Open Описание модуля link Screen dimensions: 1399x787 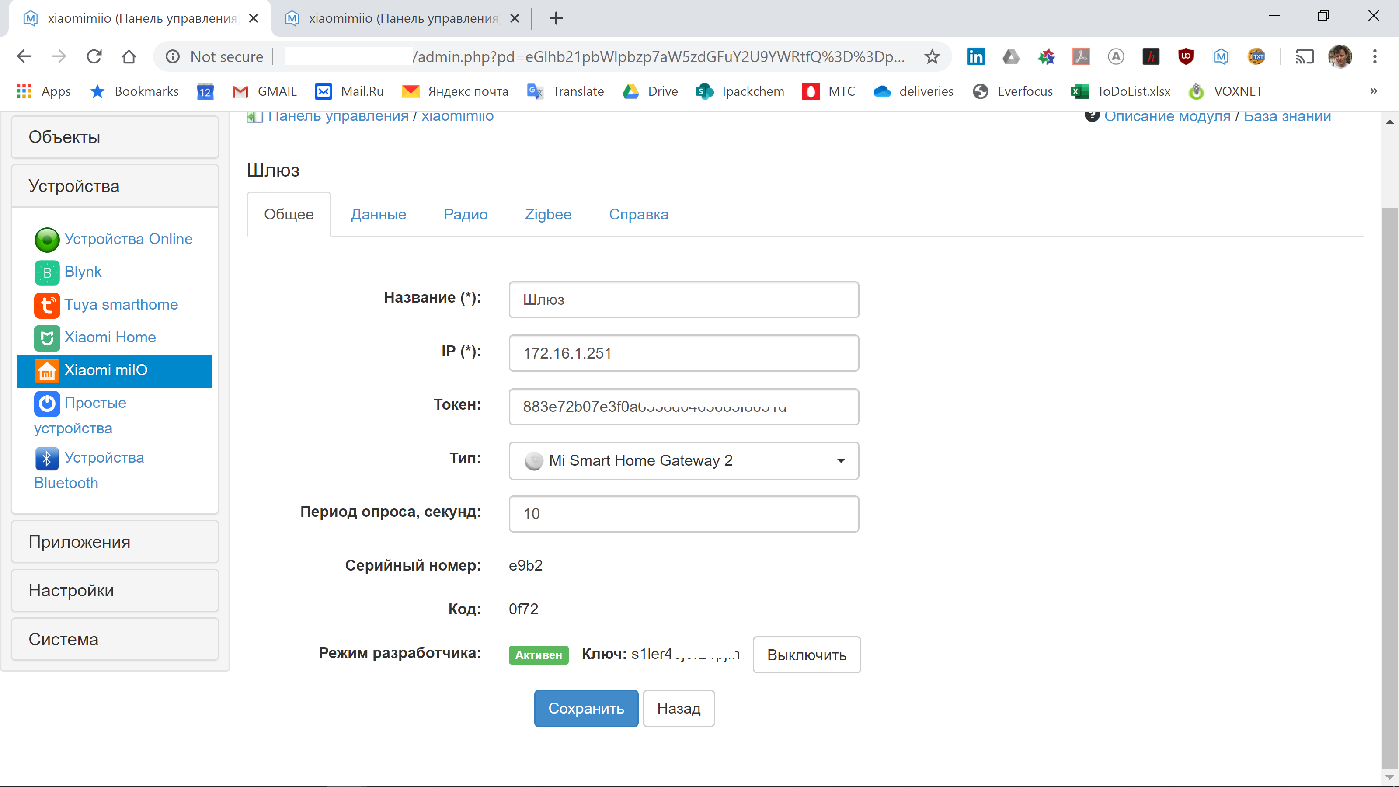click(1167, 116)
